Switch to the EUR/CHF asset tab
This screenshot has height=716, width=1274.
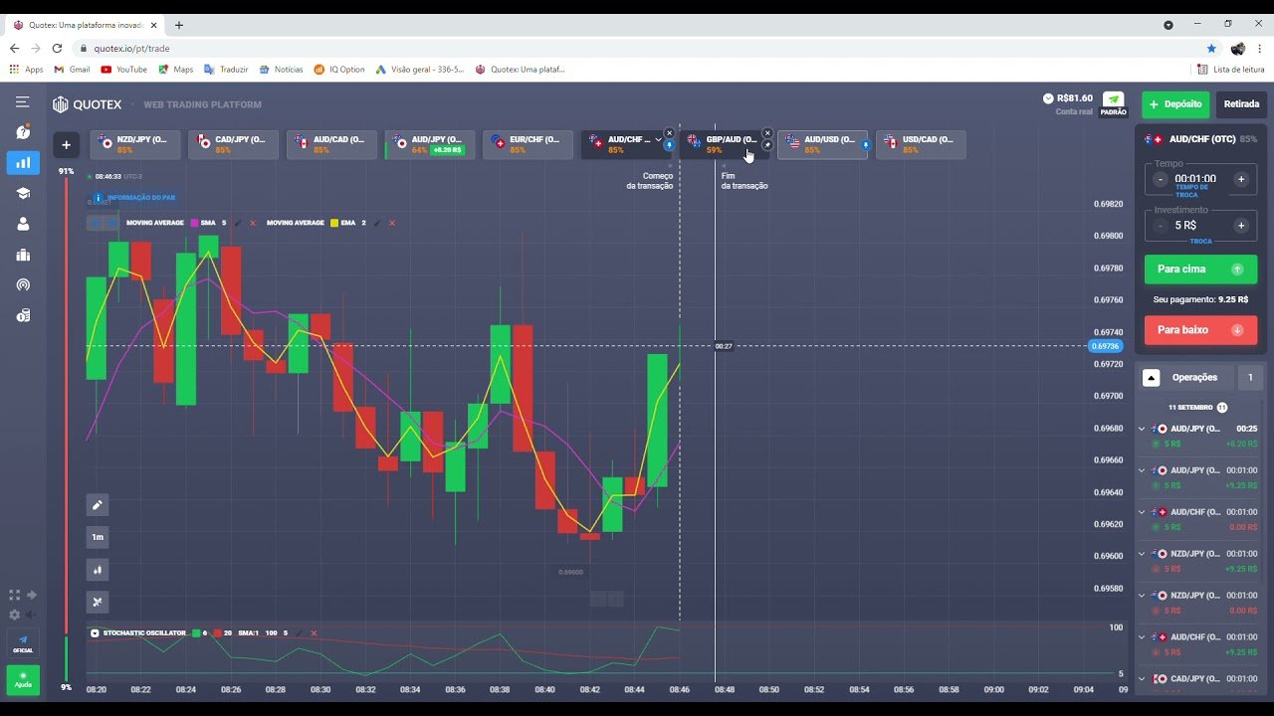pos(528,143)
